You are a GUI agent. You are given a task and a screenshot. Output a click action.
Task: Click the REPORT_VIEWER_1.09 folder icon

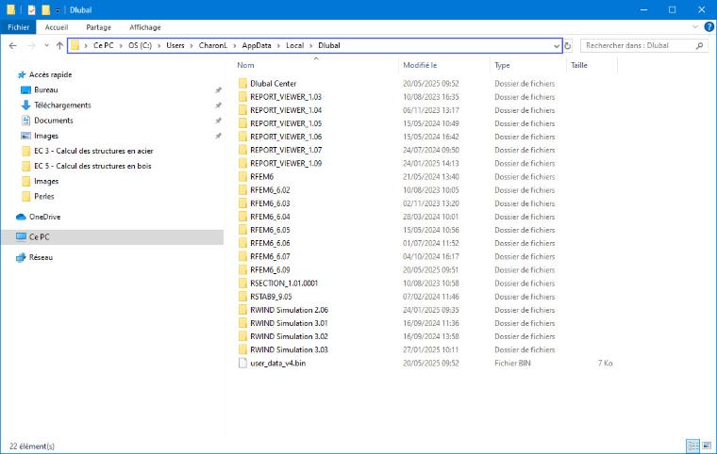coord(242,163)
